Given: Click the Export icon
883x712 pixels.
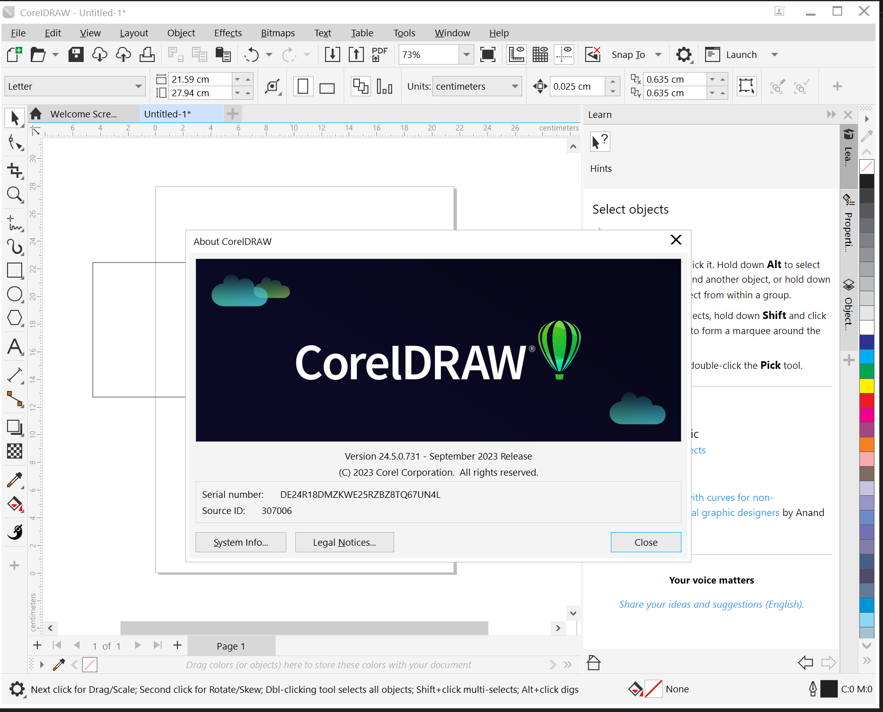Looking at the screenshot, I should (356, 54).
